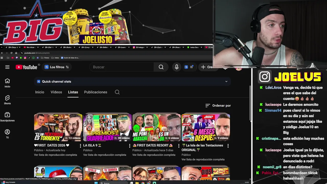The width and height of the screenshot is (327, 184).
Task: Open the queue list icon beside vidIQ
Action: pos(192,67)
